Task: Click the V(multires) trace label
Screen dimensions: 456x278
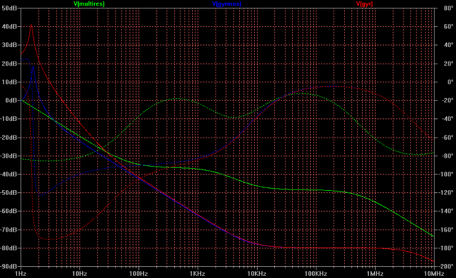Action: [89, 4]
